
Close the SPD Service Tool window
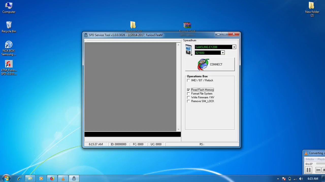[x=234, y=34]
